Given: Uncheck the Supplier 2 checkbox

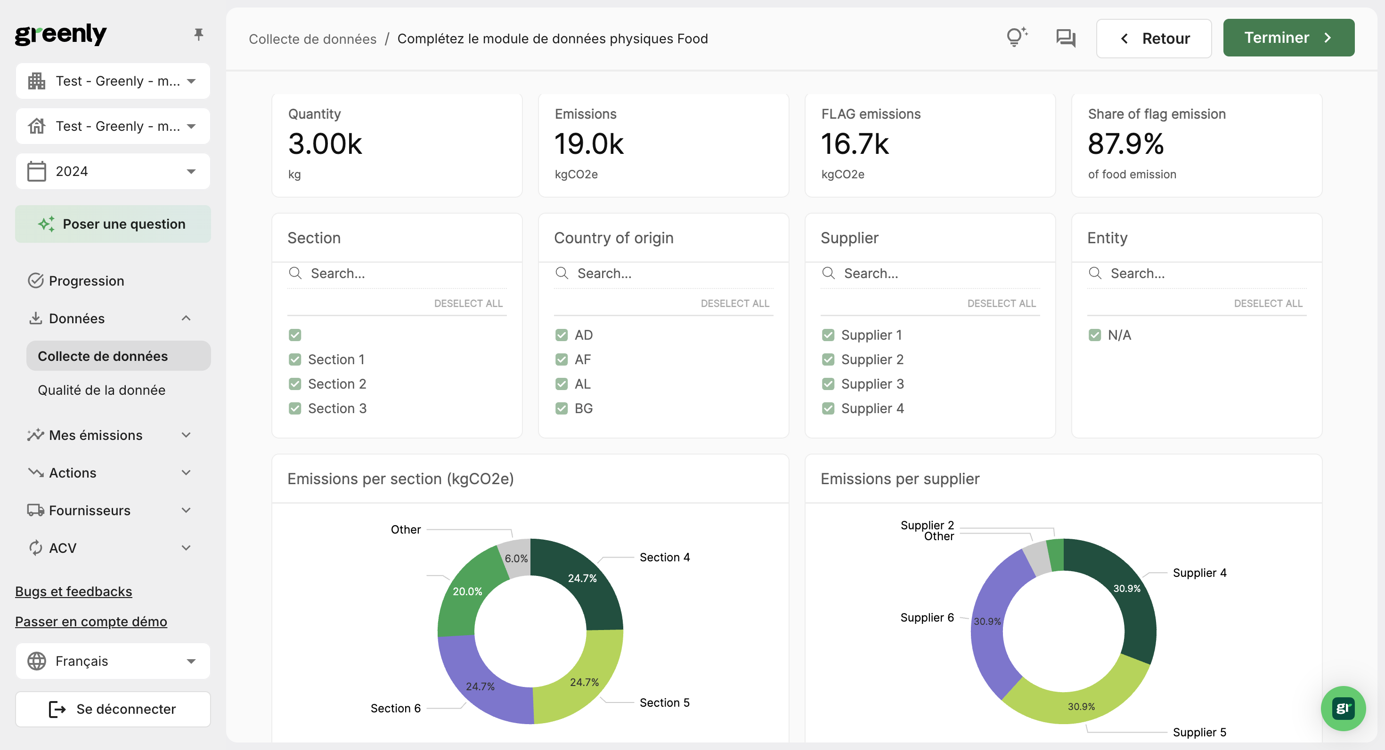Looking at the screenshot, I should click(828, 359).
